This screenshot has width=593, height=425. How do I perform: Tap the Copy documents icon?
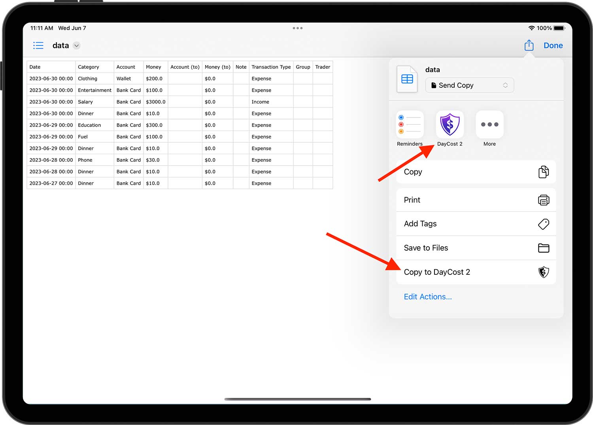tap(544, 172)
